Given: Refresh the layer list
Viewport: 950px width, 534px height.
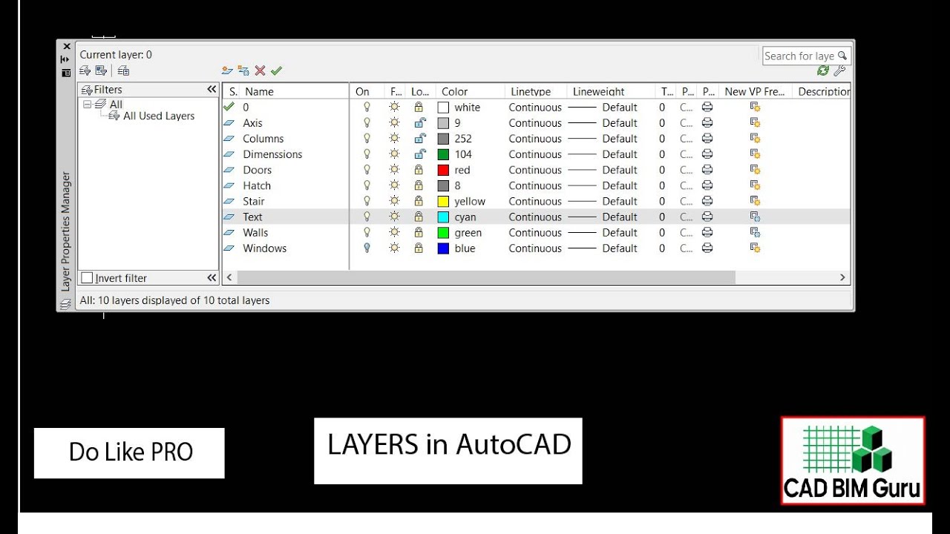Looking at the screenshot, I should click(823, 70).
